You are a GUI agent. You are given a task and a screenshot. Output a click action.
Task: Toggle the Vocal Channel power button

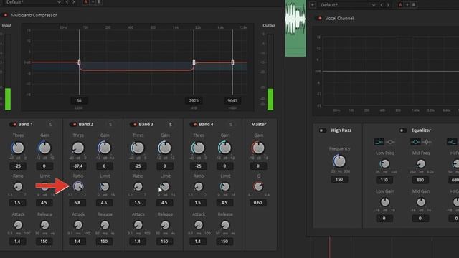tap(319, 18)
